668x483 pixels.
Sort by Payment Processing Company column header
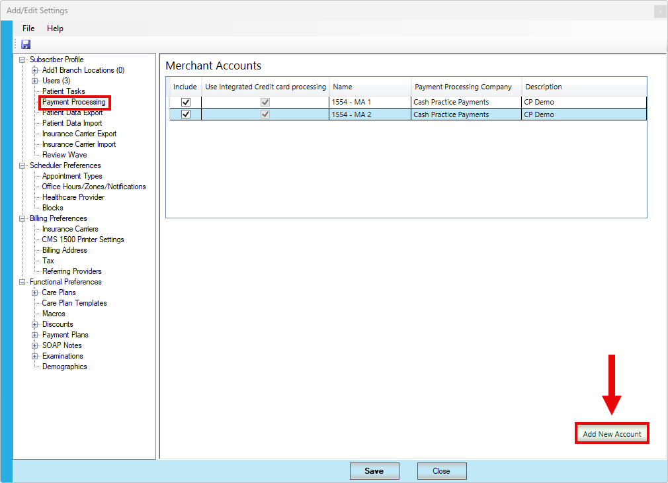[466, 87]
